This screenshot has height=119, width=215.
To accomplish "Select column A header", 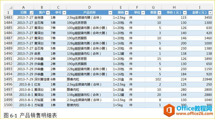I will click(x=23, y=7).
